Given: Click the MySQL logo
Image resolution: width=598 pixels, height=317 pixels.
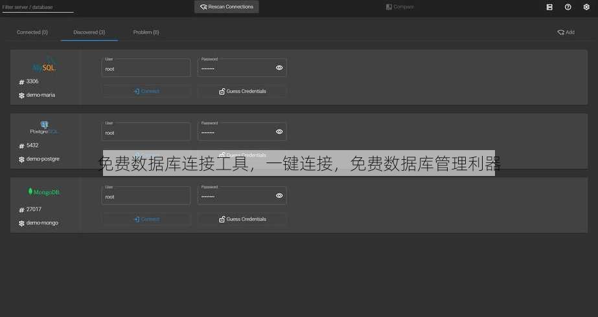Looking at the screenshot, I should coord(44,65).
